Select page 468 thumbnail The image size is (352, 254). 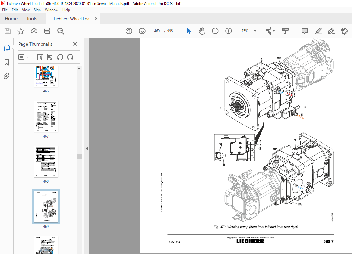coord(46,162)
